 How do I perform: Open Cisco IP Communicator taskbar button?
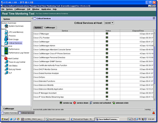click(57, 119)
